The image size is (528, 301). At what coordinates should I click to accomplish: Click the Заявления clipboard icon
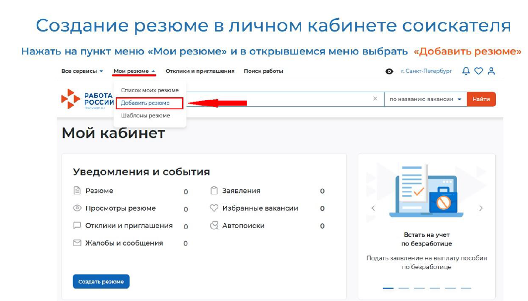click(214, 191)
